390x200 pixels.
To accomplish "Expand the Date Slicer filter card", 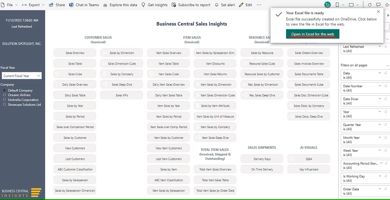I will [380, 99].
